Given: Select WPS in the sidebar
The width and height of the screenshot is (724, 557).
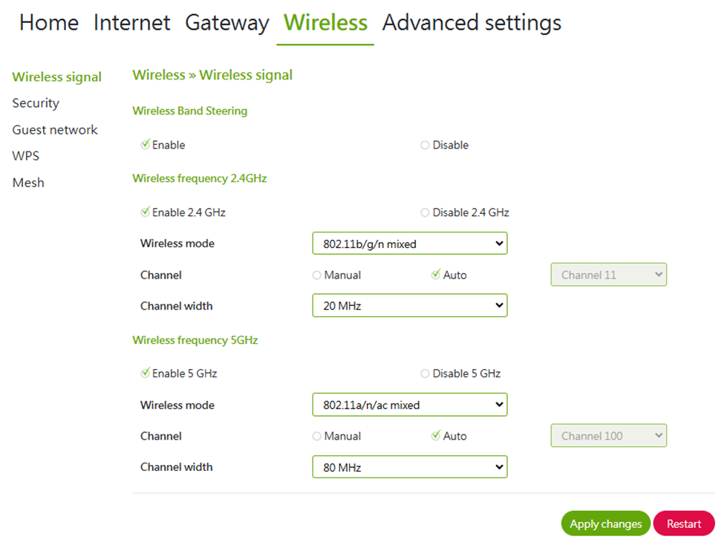Looking at the screenshot, I should (x=26, y=156).
